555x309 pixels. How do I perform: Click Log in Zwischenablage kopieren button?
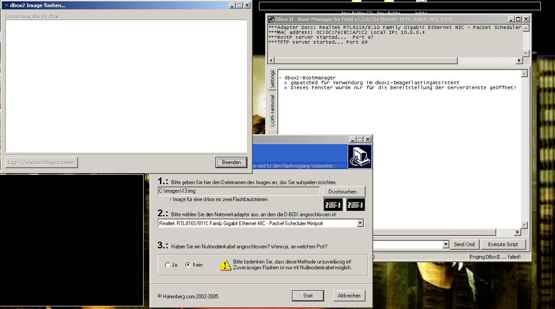41,162
